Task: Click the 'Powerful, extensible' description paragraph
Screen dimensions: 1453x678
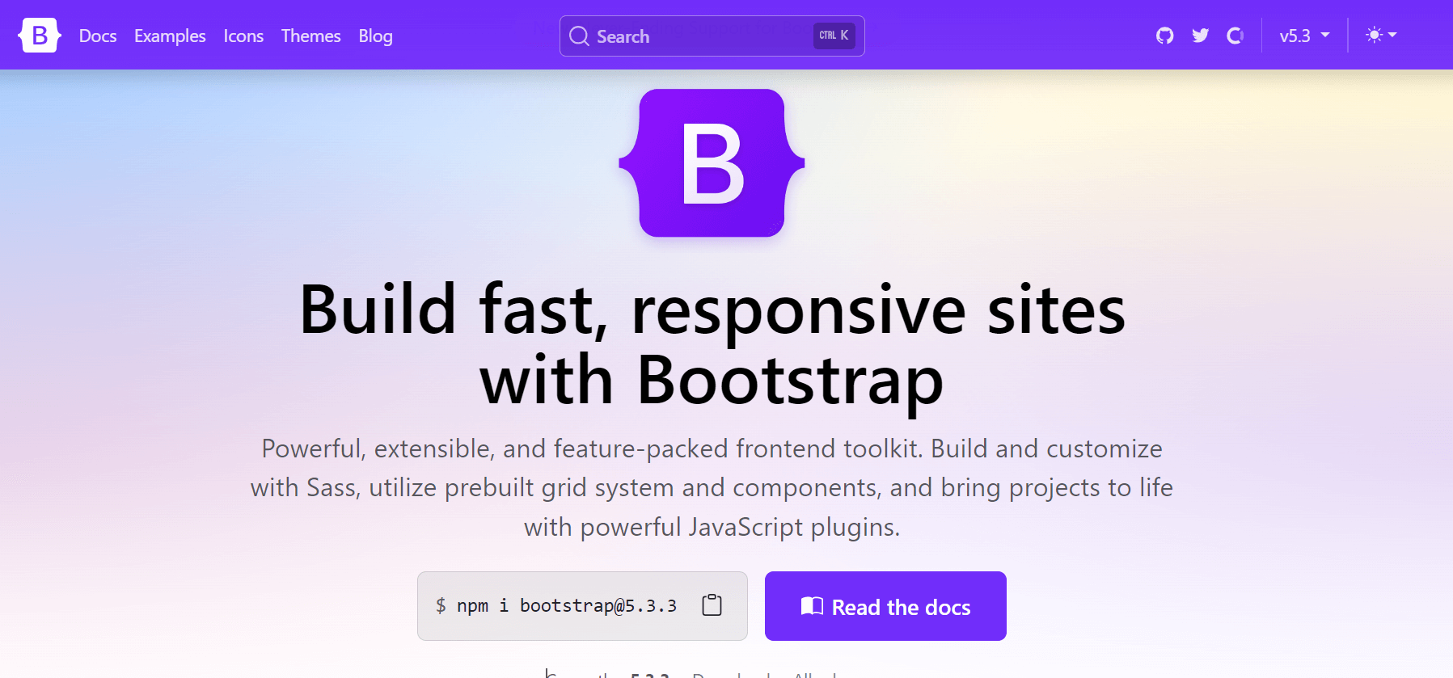Action: click(712, 487)
